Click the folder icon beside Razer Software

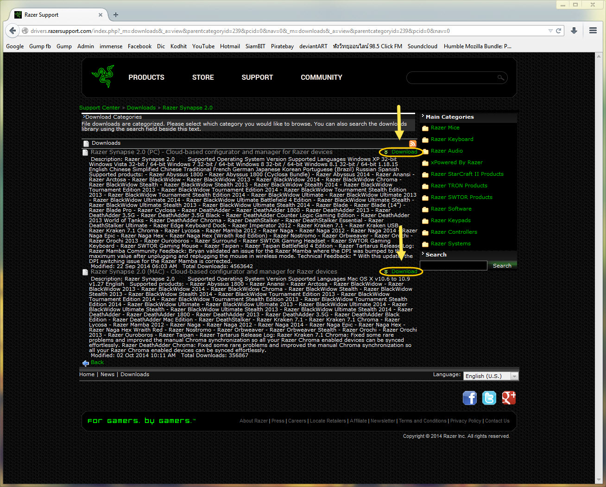(425, 210)
